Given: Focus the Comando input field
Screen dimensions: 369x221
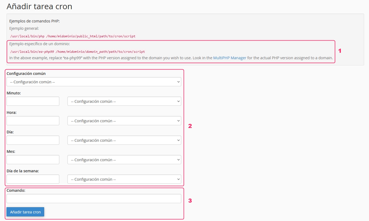Looking at the screenshot, I should coord(94,199).
